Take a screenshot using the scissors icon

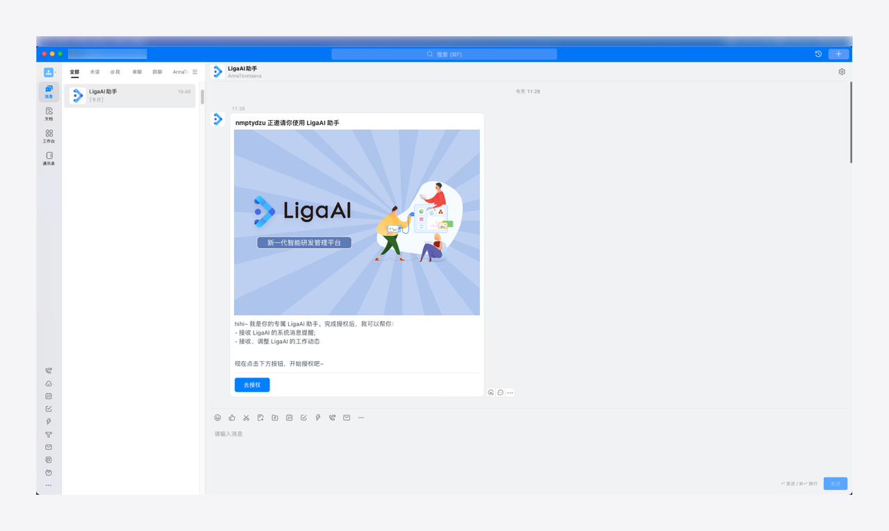point(246,417)
